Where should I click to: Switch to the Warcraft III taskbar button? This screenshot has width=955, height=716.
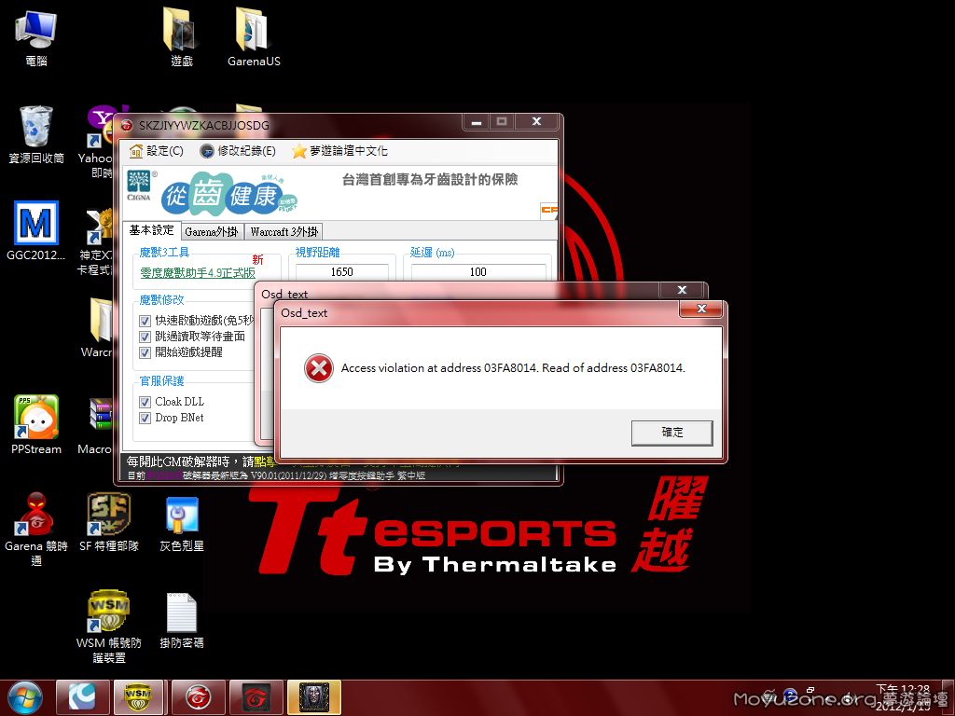(313, 697)
